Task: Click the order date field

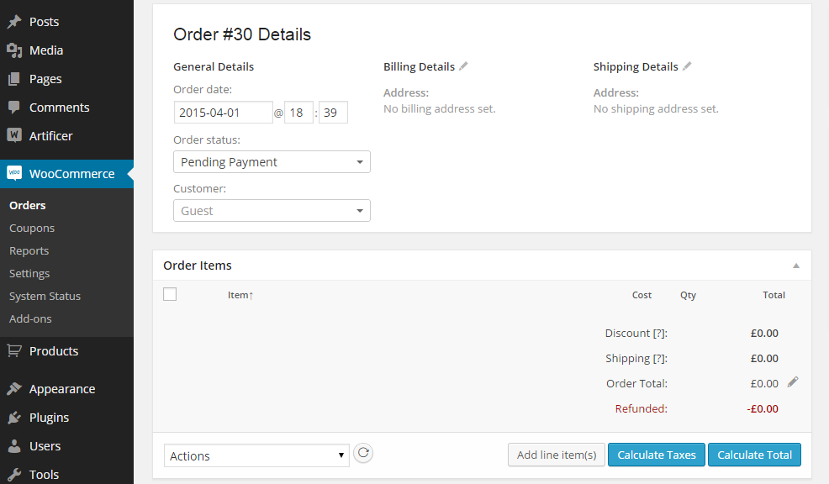Action: [x=223, y=112]
